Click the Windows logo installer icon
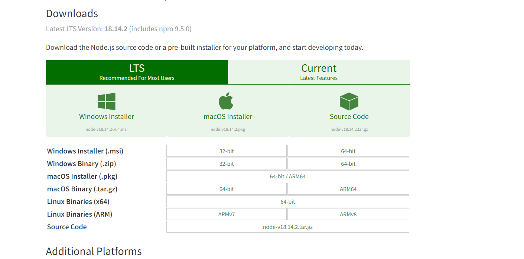This screenshot has height=259, width=524. pos(107,100)
